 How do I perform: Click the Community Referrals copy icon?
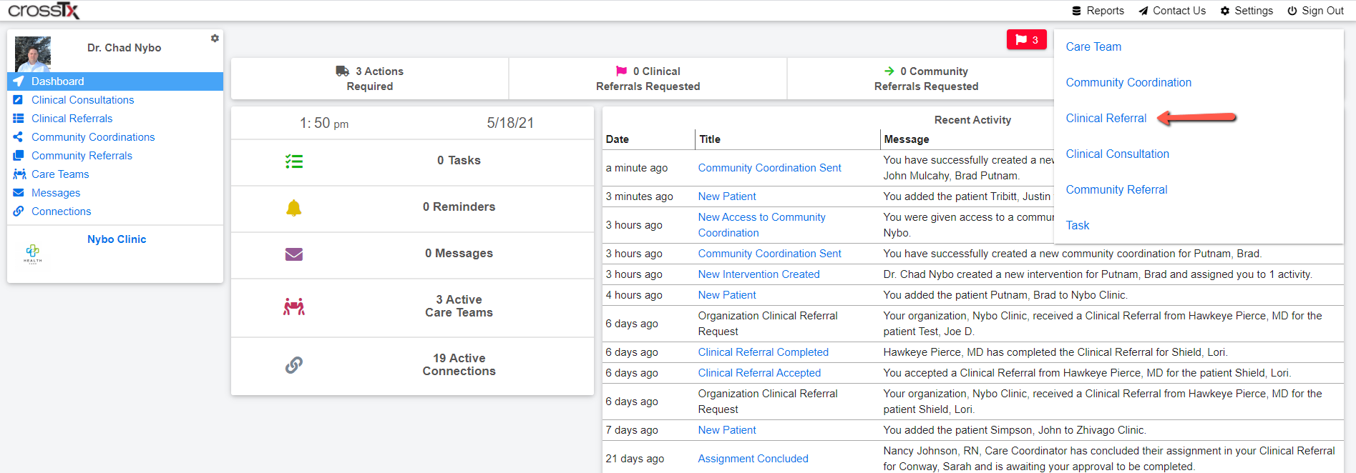(19, 156)
